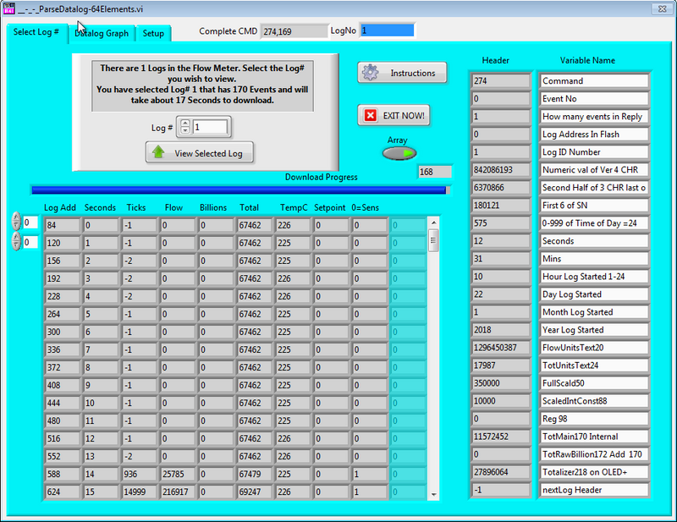The image size is (677, 522).
Task: Click the first array index value field
Action: tap(30, 223)
